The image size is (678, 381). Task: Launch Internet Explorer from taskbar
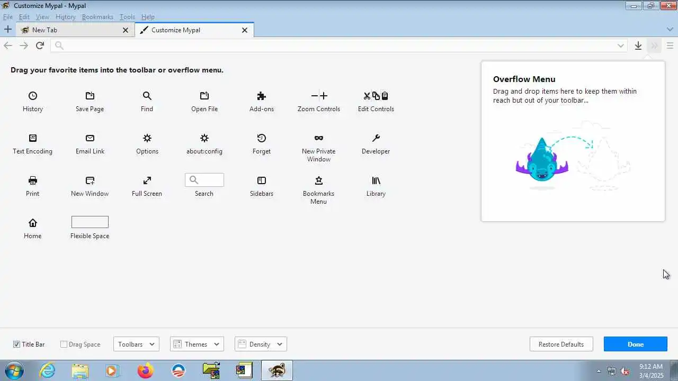click(x=47, y=370)
